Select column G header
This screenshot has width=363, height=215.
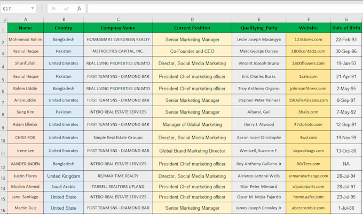[x=346, y=19]
